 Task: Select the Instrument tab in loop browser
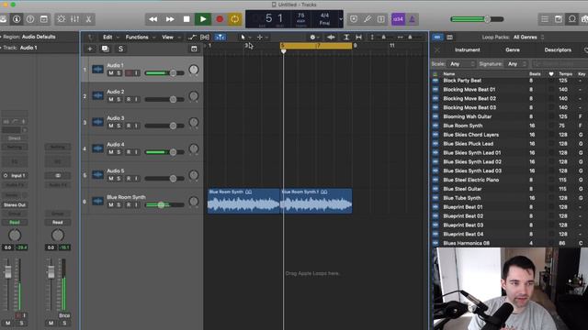coord(468,49)
